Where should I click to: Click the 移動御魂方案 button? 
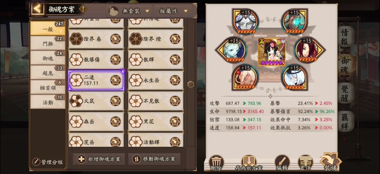(x=155, y=159)
